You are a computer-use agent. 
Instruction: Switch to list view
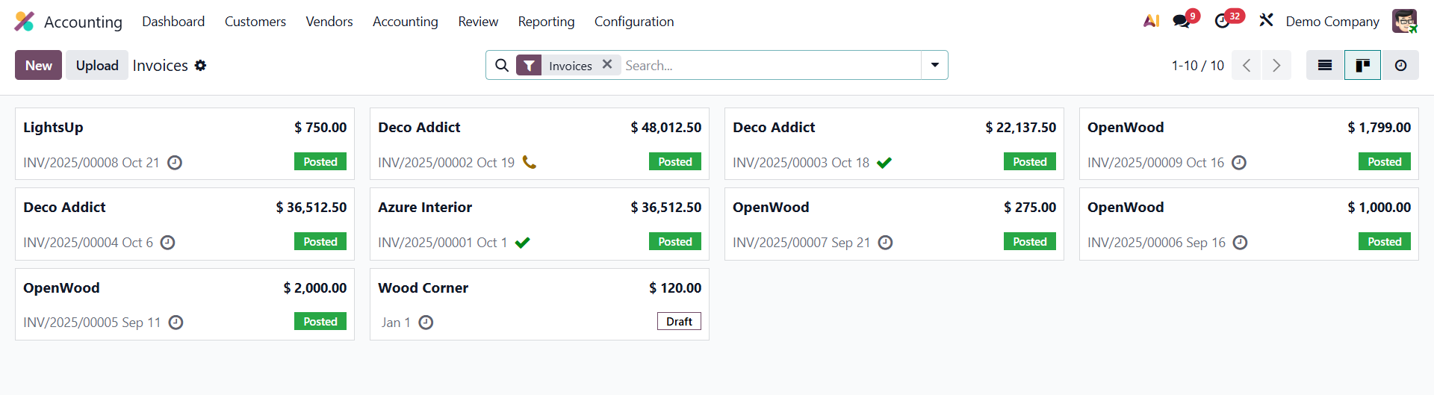click(1325, 66)
